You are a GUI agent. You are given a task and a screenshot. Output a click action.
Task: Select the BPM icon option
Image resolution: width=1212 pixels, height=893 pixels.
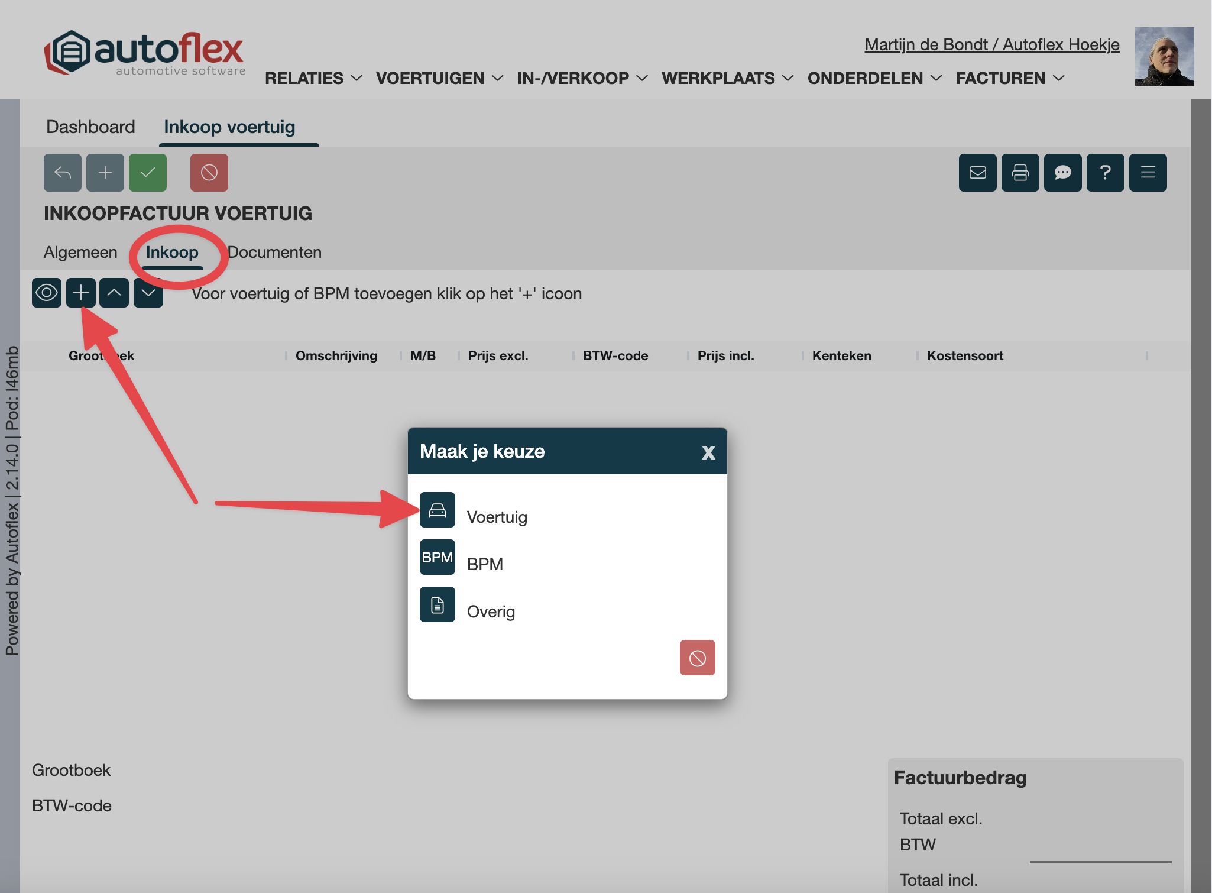pyautogui.click(x=437, y=557)
